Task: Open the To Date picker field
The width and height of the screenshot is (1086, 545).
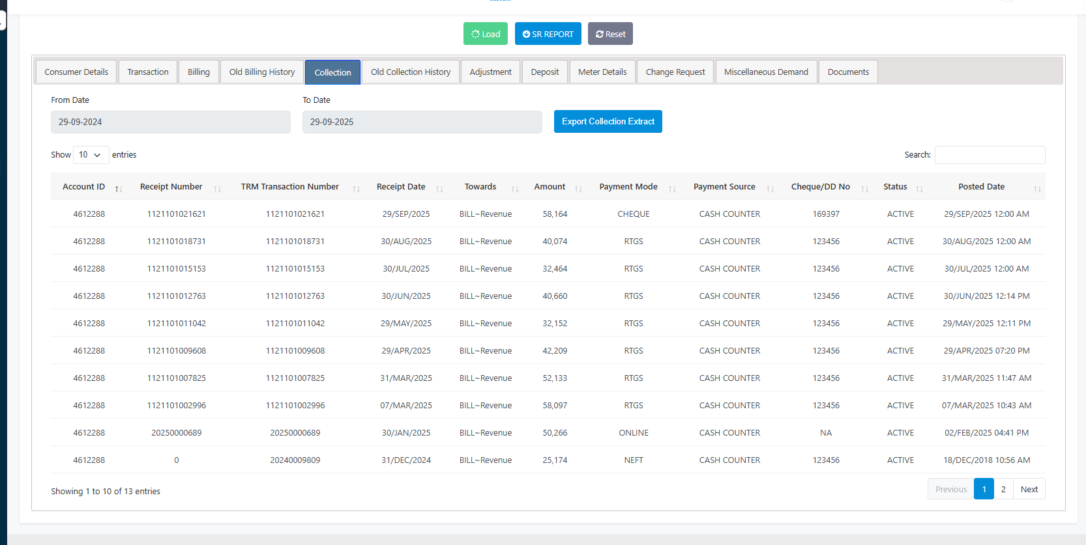Action: click(x=422, y=122)
